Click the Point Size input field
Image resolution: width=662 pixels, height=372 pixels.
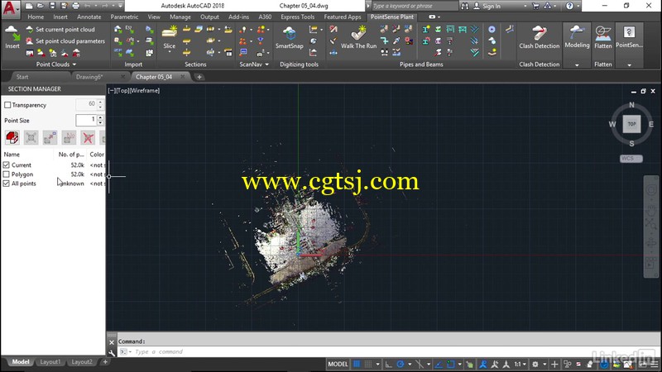pyautogui.click(x=86, y=120)
